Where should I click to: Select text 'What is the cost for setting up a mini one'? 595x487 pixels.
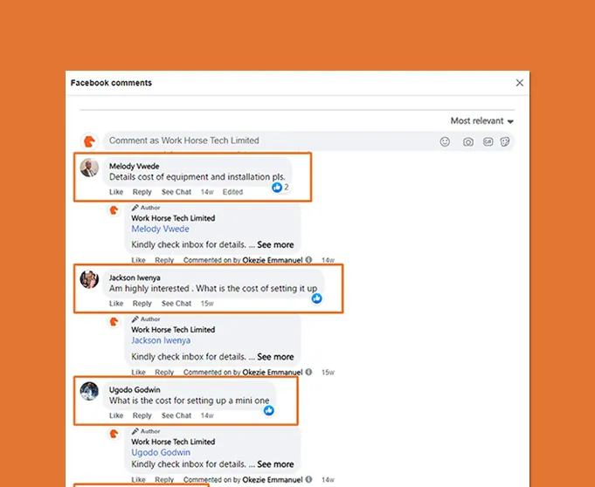click(x=190, y=401)
